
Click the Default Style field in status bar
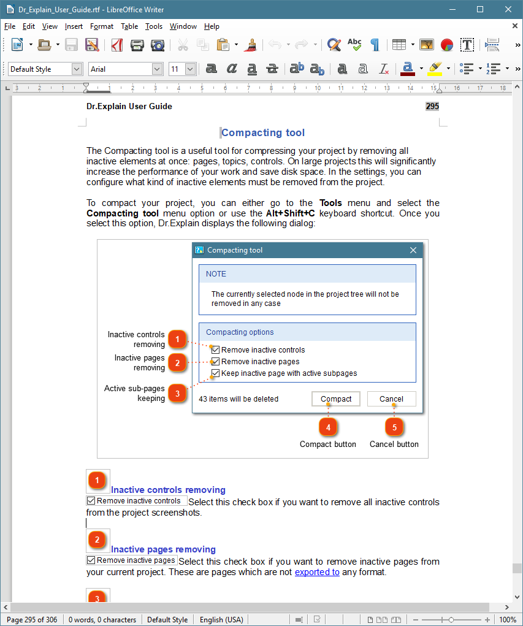167,620
